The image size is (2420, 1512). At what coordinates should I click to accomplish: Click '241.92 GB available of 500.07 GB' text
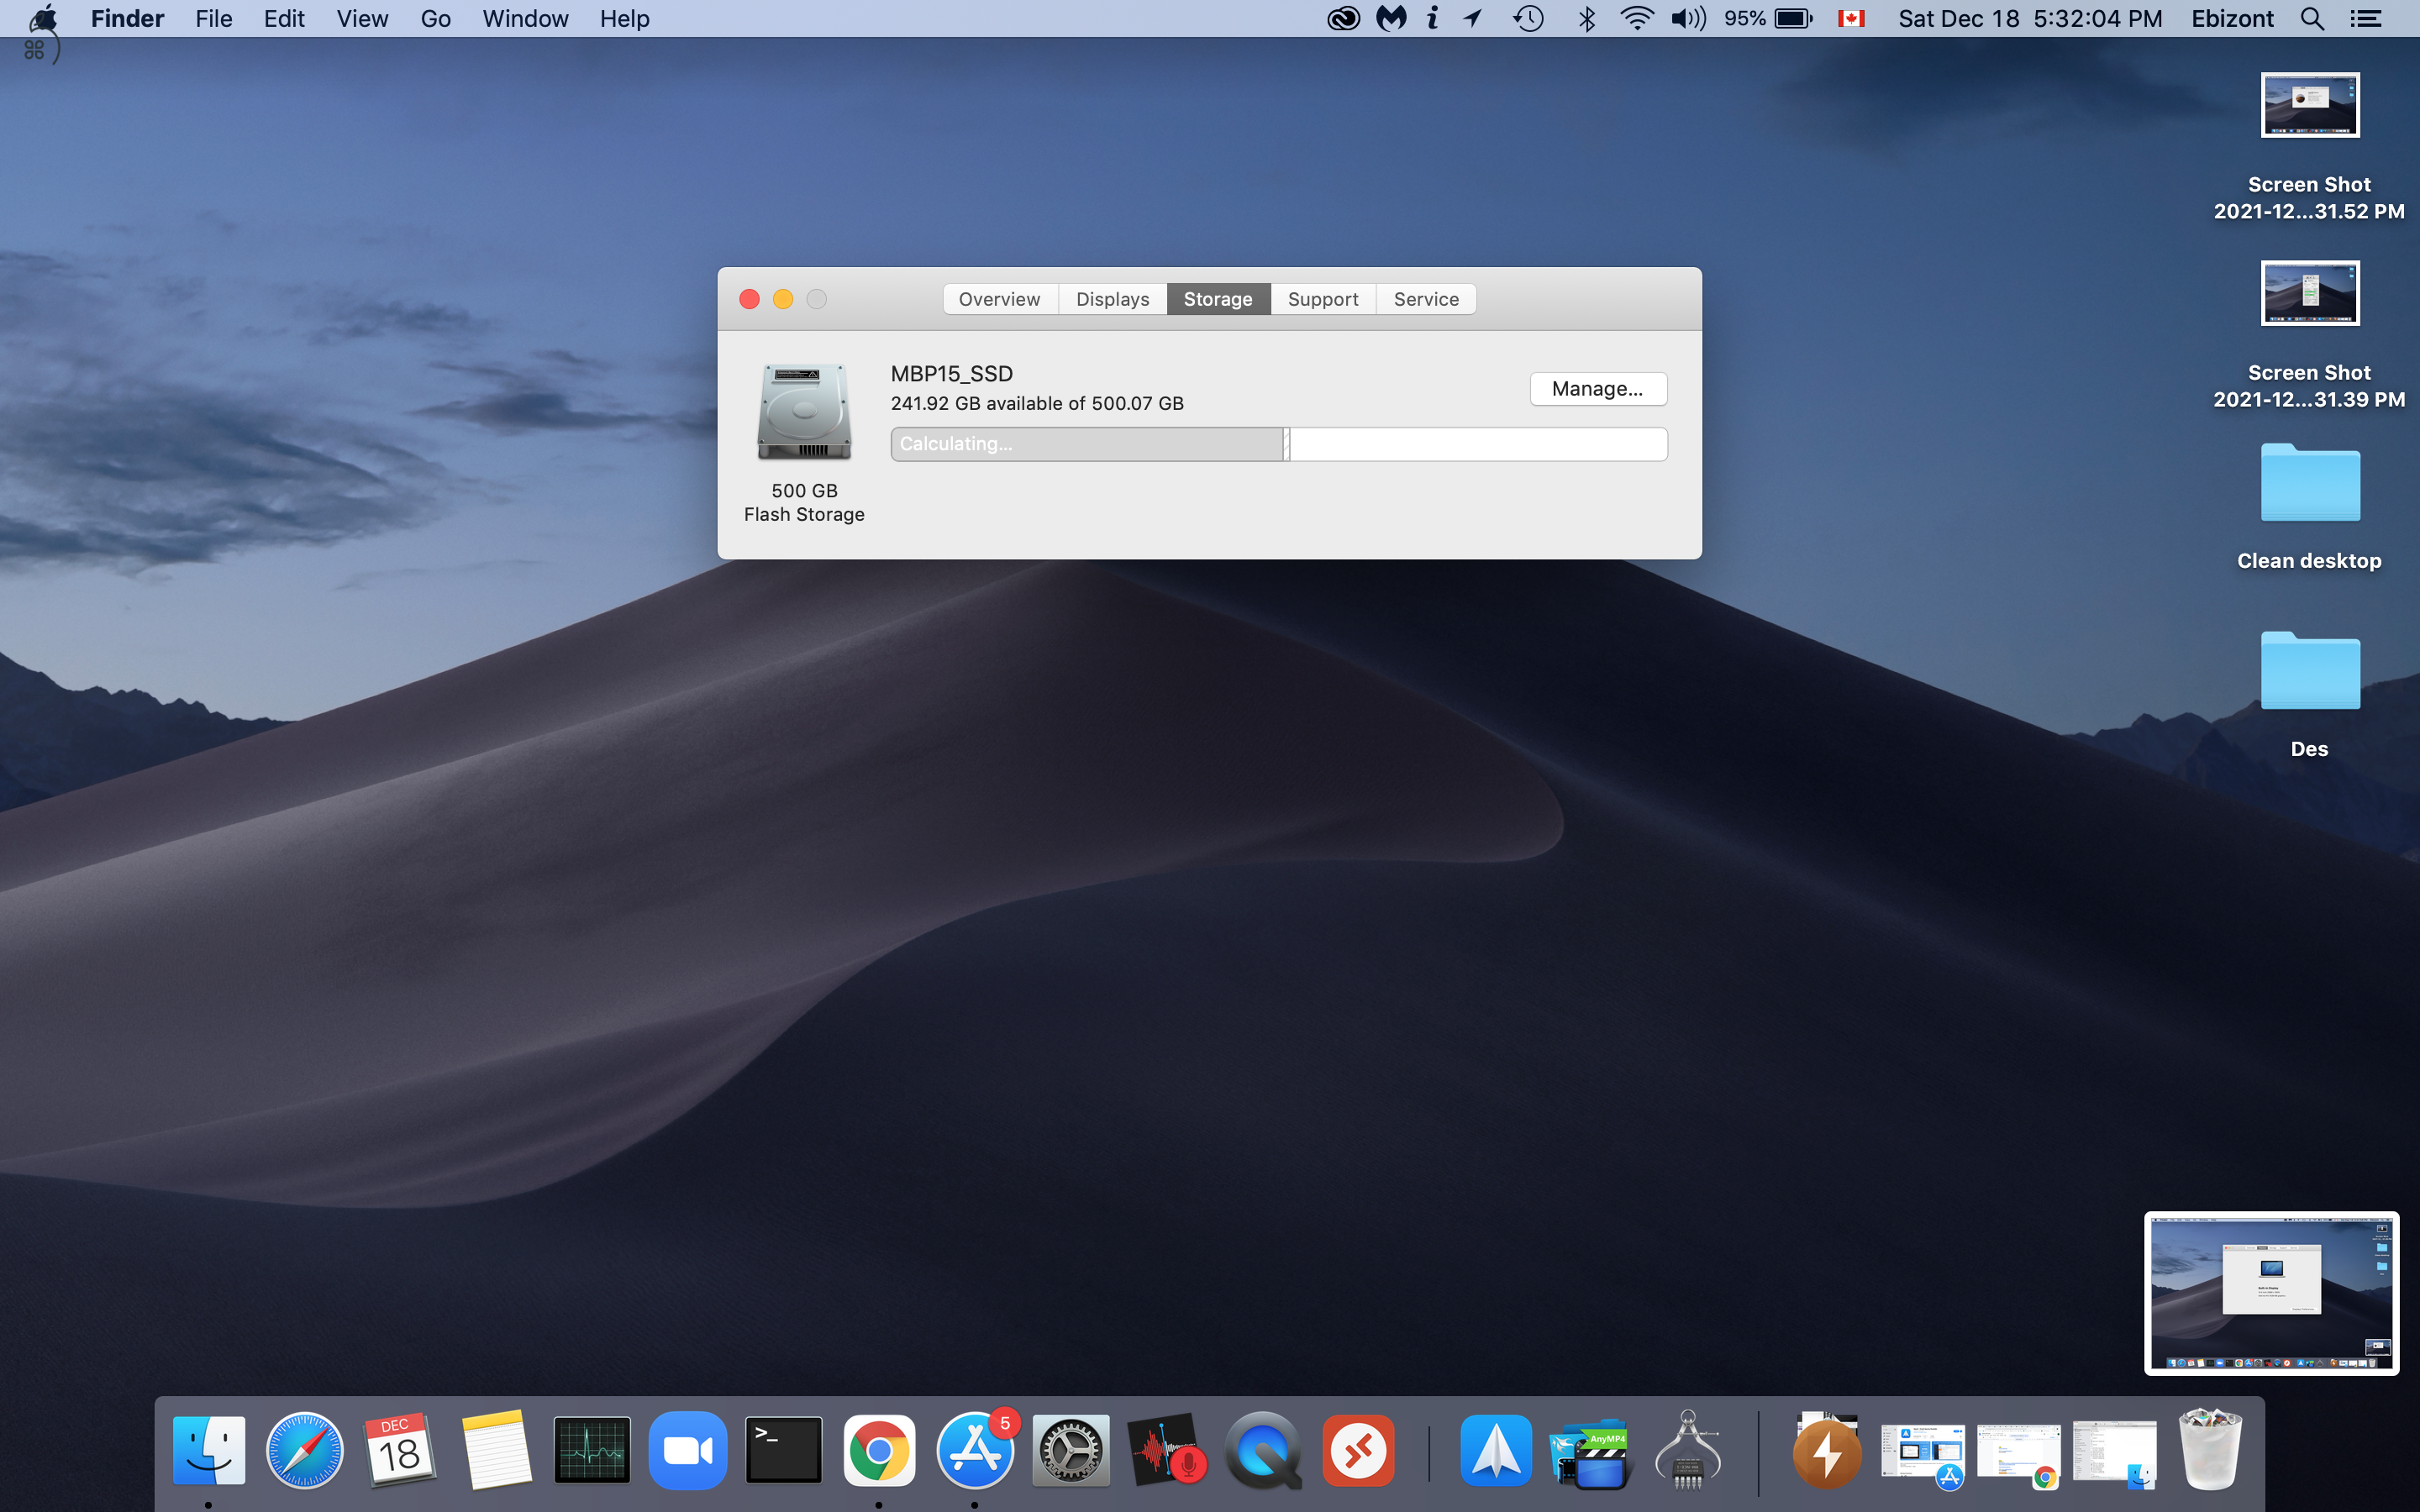point(1037,403)
